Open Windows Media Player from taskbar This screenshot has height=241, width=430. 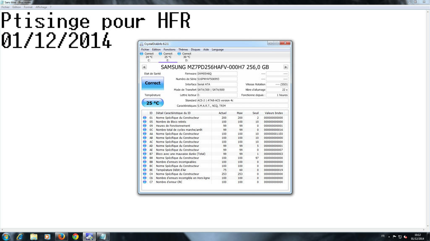47,237
